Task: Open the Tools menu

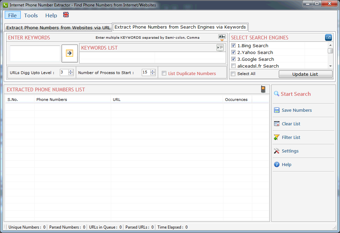Action: [x=31, y=15]
